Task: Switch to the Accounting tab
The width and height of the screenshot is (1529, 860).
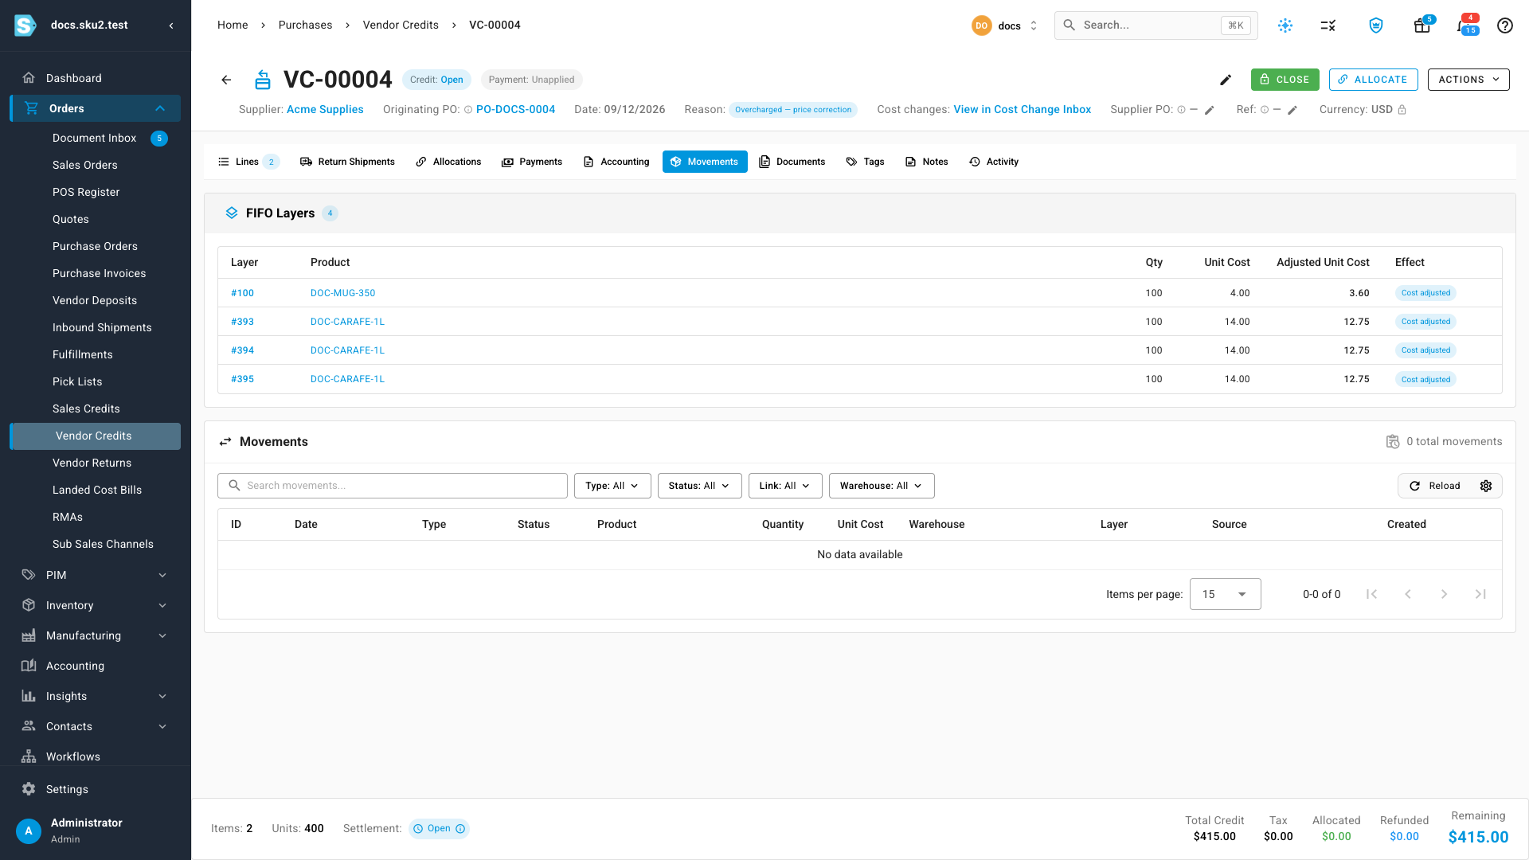Action: [x=616, y=162]
